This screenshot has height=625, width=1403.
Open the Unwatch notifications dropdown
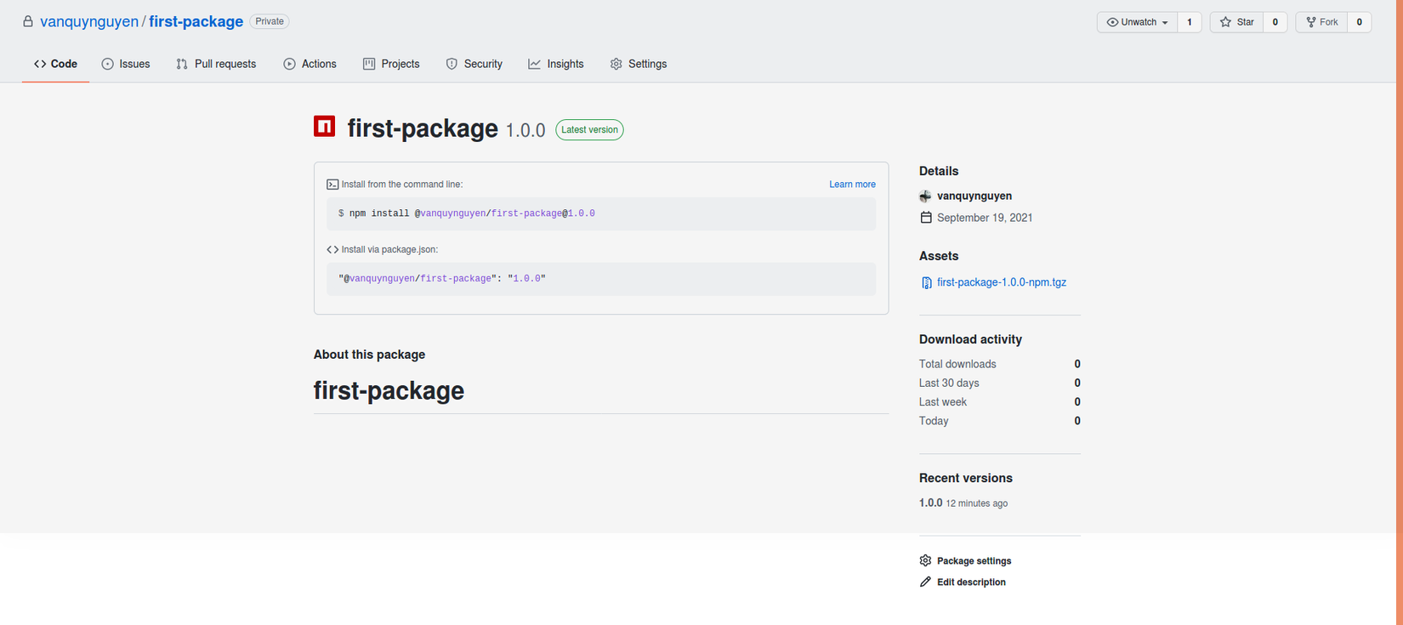(x=1137, y=22)
